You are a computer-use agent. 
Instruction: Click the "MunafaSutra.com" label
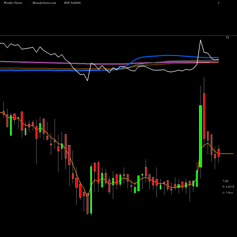coord(44,3)
